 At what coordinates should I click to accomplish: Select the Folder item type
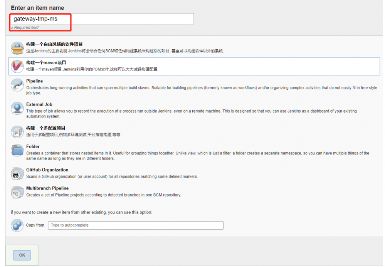[33, 146]
